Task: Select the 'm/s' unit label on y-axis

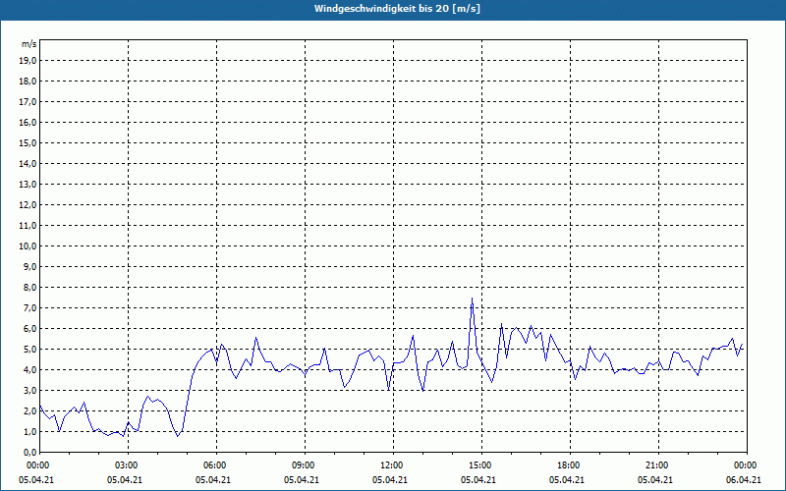Action: coord(29,44)
